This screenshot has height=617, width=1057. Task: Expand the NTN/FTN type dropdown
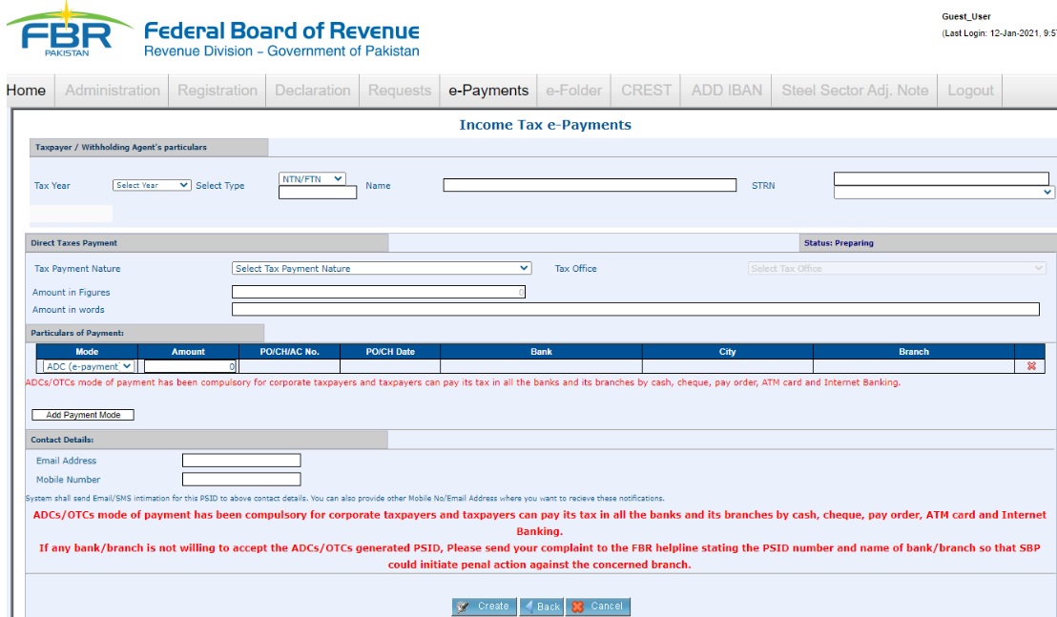coord(312,178)
